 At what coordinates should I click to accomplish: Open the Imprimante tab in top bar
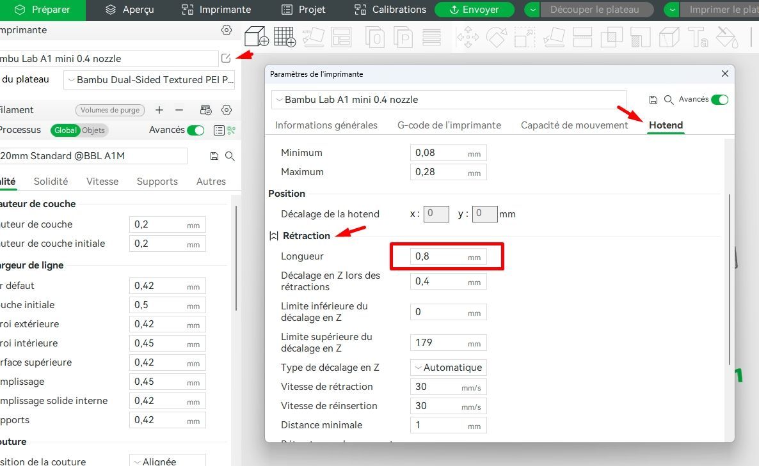point(216,10)
